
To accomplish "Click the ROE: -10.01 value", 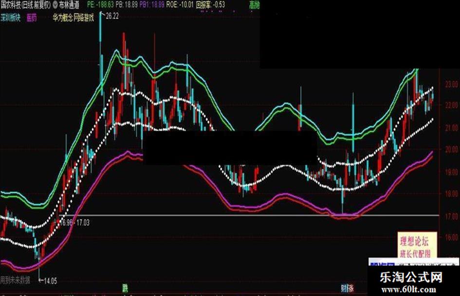I will pyautogui.click(x=180, y=5).
